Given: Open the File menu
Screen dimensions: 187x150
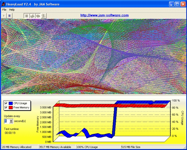Looking at the screenshot, I should pos(4,10).
